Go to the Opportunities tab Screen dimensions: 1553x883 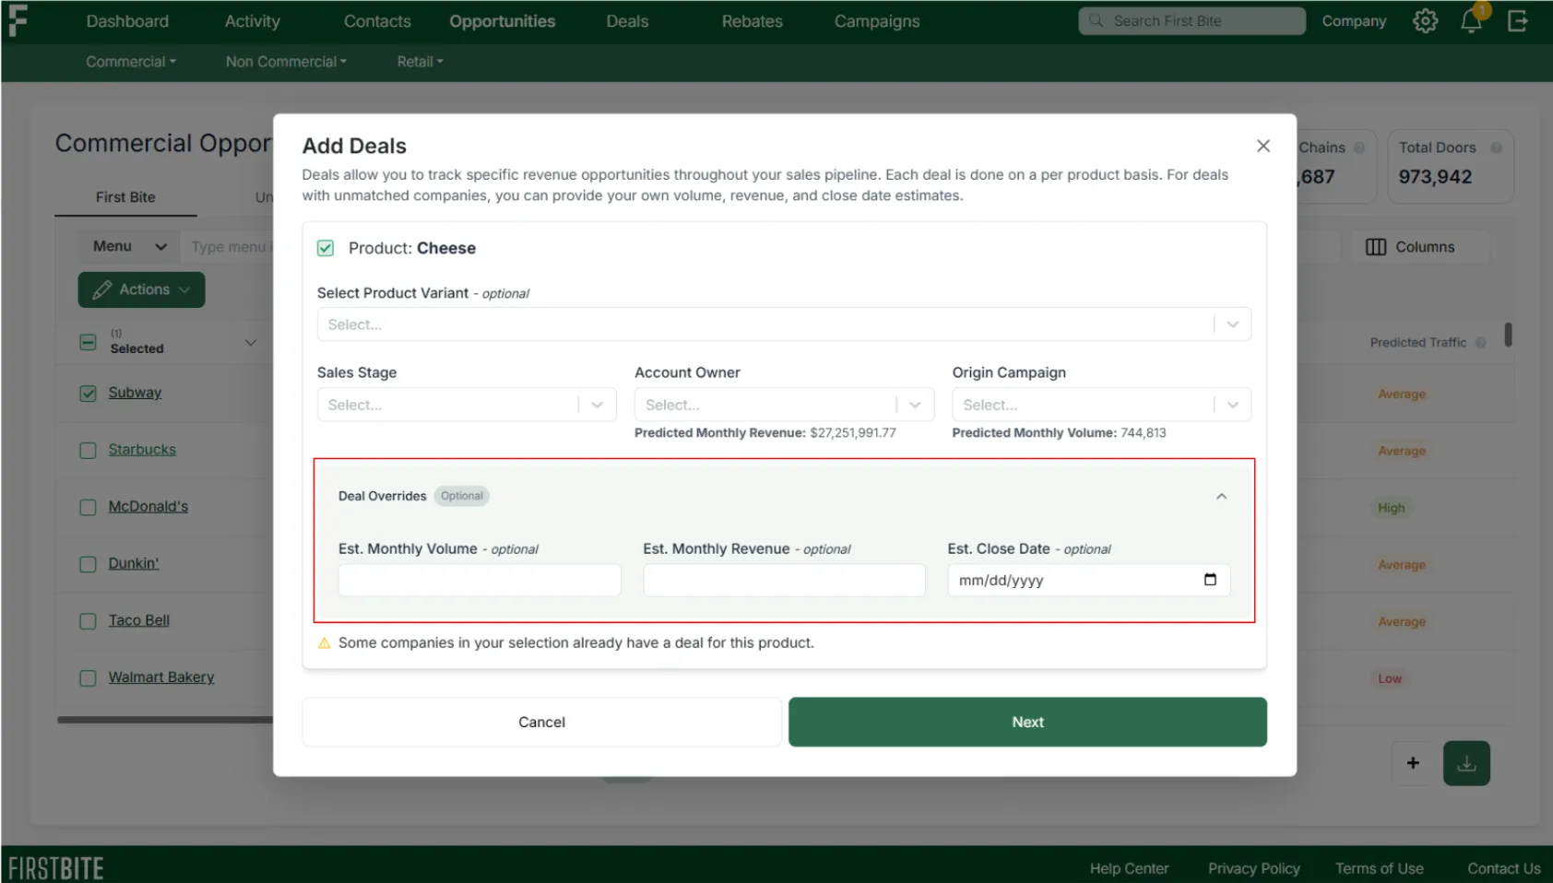coord(503,21)
